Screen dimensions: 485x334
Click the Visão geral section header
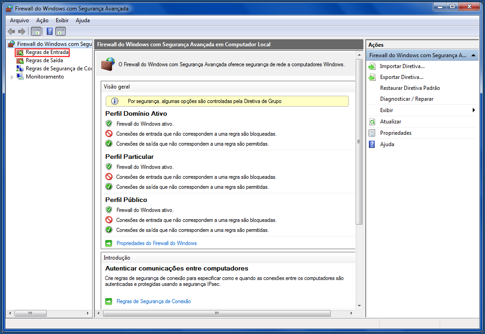coord(117,87)
